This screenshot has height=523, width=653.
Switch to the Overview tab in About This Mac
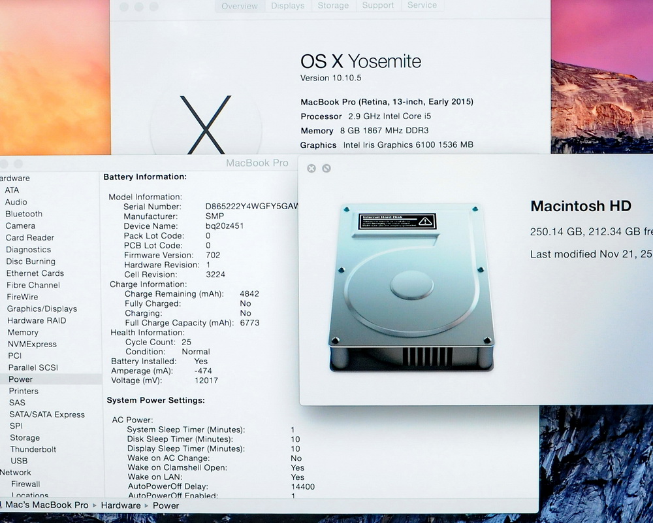tap(240, 6)
